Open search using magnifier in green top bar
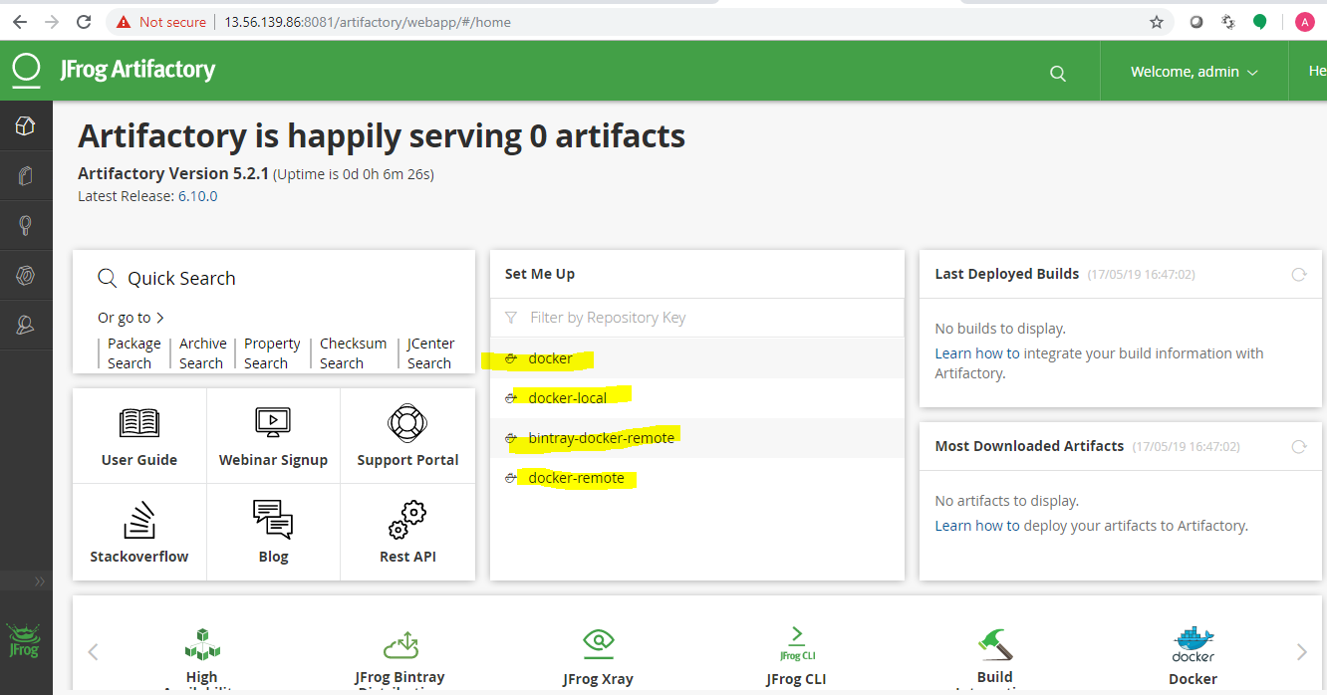 1057,71
